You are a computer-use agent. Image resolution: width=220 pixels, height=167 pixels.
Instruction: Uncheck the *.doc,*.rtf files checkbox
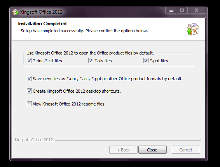pyautogui.click(x=29, y=61)
